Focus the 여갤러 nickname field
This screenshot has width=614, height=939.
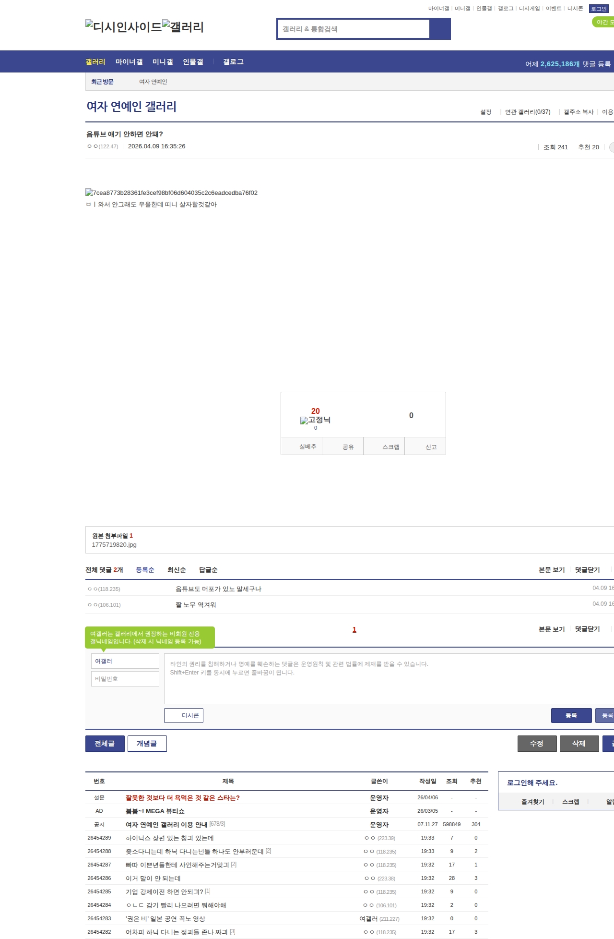(125, 661)
